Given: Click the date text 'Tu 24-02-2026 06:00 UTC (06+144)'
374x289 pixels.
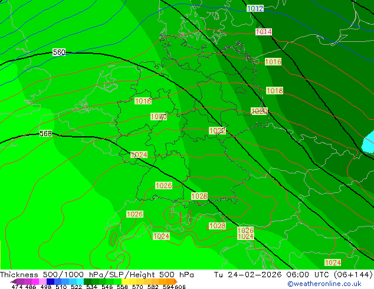Looking at the screenshot, I should click(293, 275).
